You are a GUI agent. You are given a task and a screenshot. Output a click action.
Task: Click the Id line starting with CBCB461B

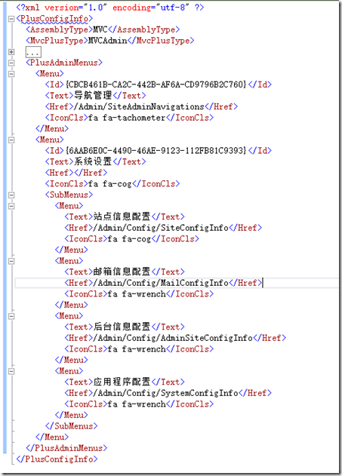(x=159, y=84)
